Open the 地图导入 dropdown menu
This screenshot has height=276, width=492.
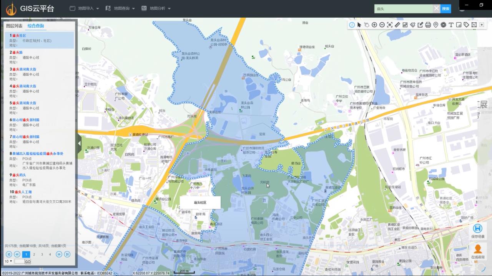pos(84,8)
